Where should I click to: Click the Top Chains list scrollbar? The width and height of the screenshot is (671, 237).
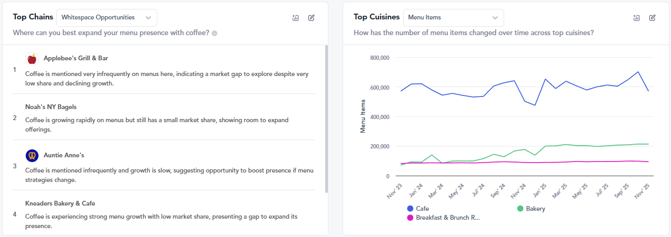326,119
